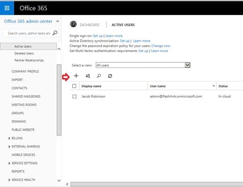This screenshot has width=243, height=187.
Task: Click DASHBOARD breadcrumb tab
Action: click(x=89, y=25)
